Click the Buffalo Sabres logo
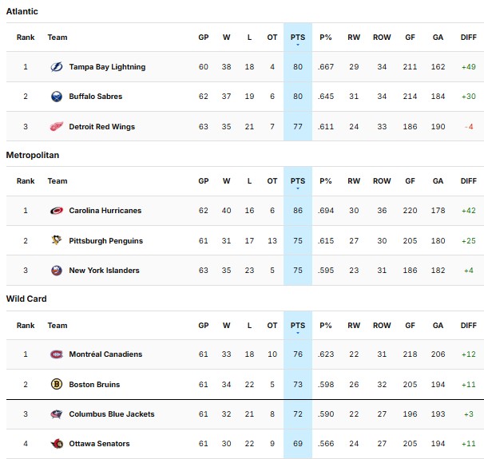 tap(56, 97)
